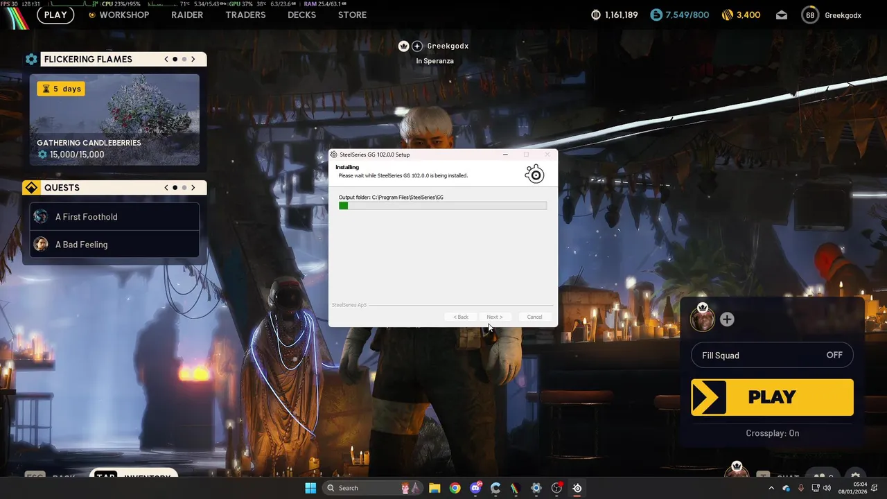Click the Output folder path text
Image resolution: width=887 pixels, height=499 pixels.
(x=391, y=198)
